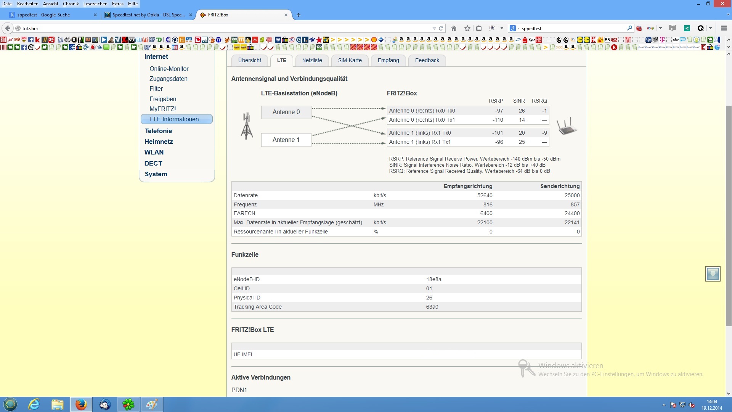Show bookmarks list icon in toolbar
The height and width of the screenshot is (412, 732).
479,28
